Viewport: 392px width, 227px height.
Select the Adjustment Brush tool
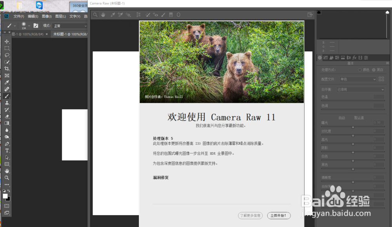pos(163,14)
